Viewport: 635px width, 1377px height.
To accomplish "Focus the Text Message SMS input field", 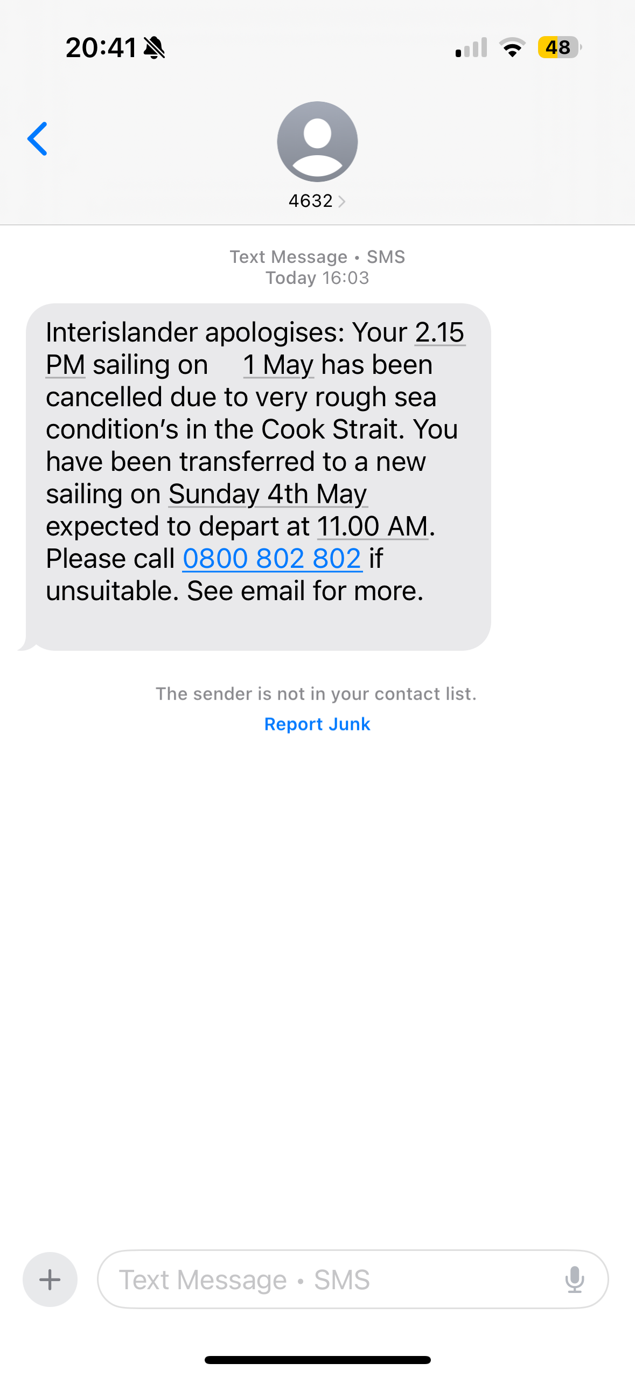I will point(353,1279).
